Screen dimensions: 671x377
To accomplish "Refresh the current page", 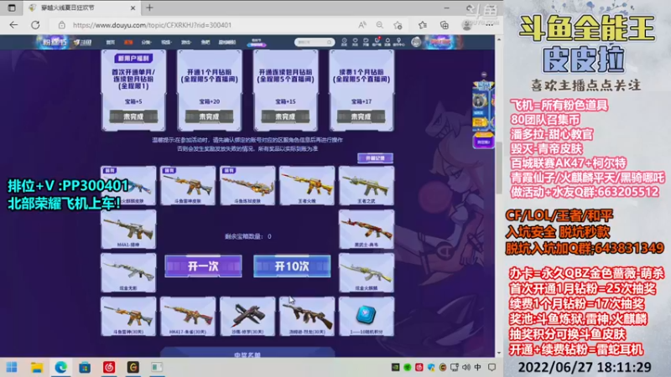I will (35, 25).
